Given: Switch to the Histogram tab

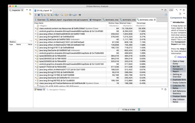Looking at the screenshot, I should [x=95, y=20].
